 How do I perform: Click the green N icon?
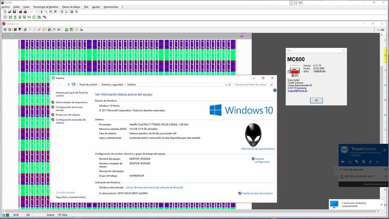point(10,17)
